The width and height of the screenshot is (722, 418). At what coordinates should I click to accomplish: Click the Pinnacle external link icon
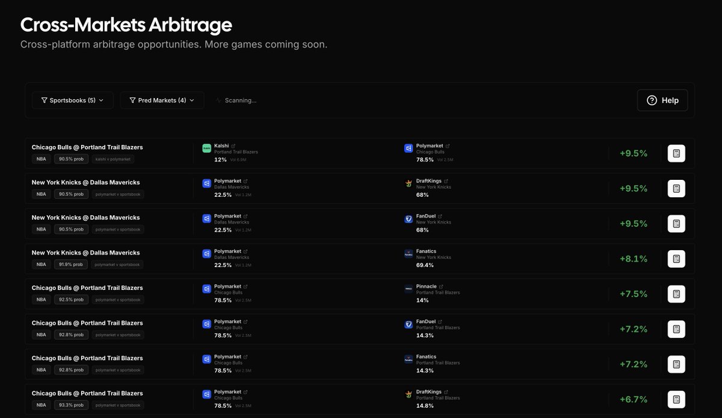coord(441,286)
